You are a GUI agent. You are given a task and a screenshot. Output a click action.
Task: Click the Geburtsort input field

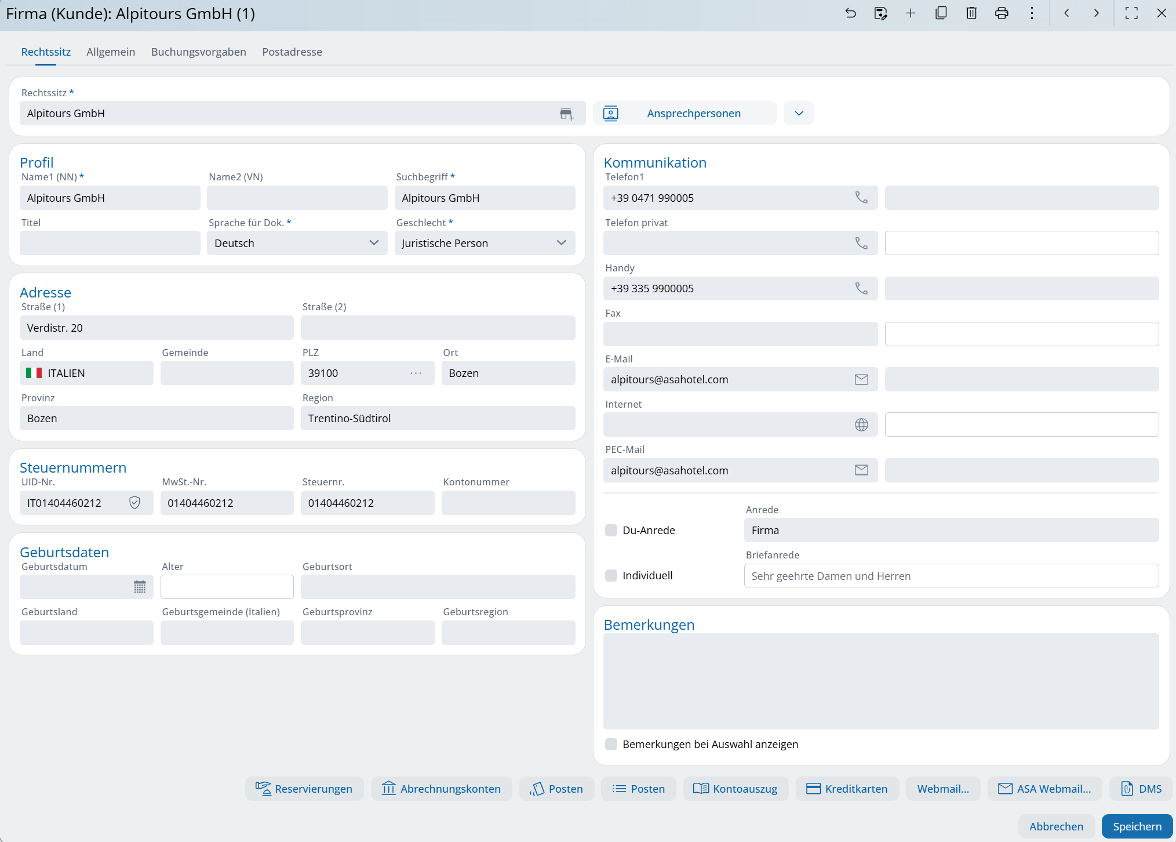(x=438, y=587)
